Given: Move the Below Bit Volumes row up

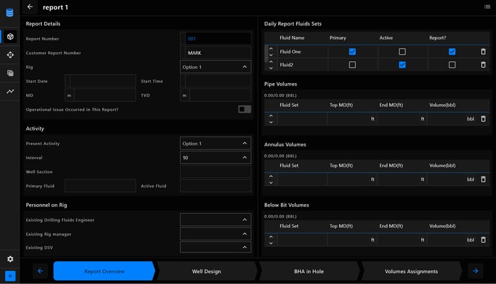Looking at the screenshot, I should click(271, 237).
